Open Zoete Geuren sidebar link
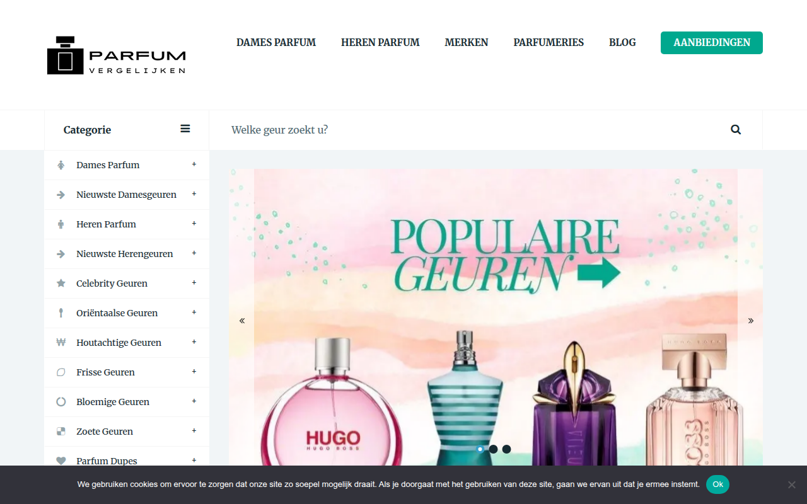Screen dimensions: 807x504 pyautogui.click(x=105, y=432)
